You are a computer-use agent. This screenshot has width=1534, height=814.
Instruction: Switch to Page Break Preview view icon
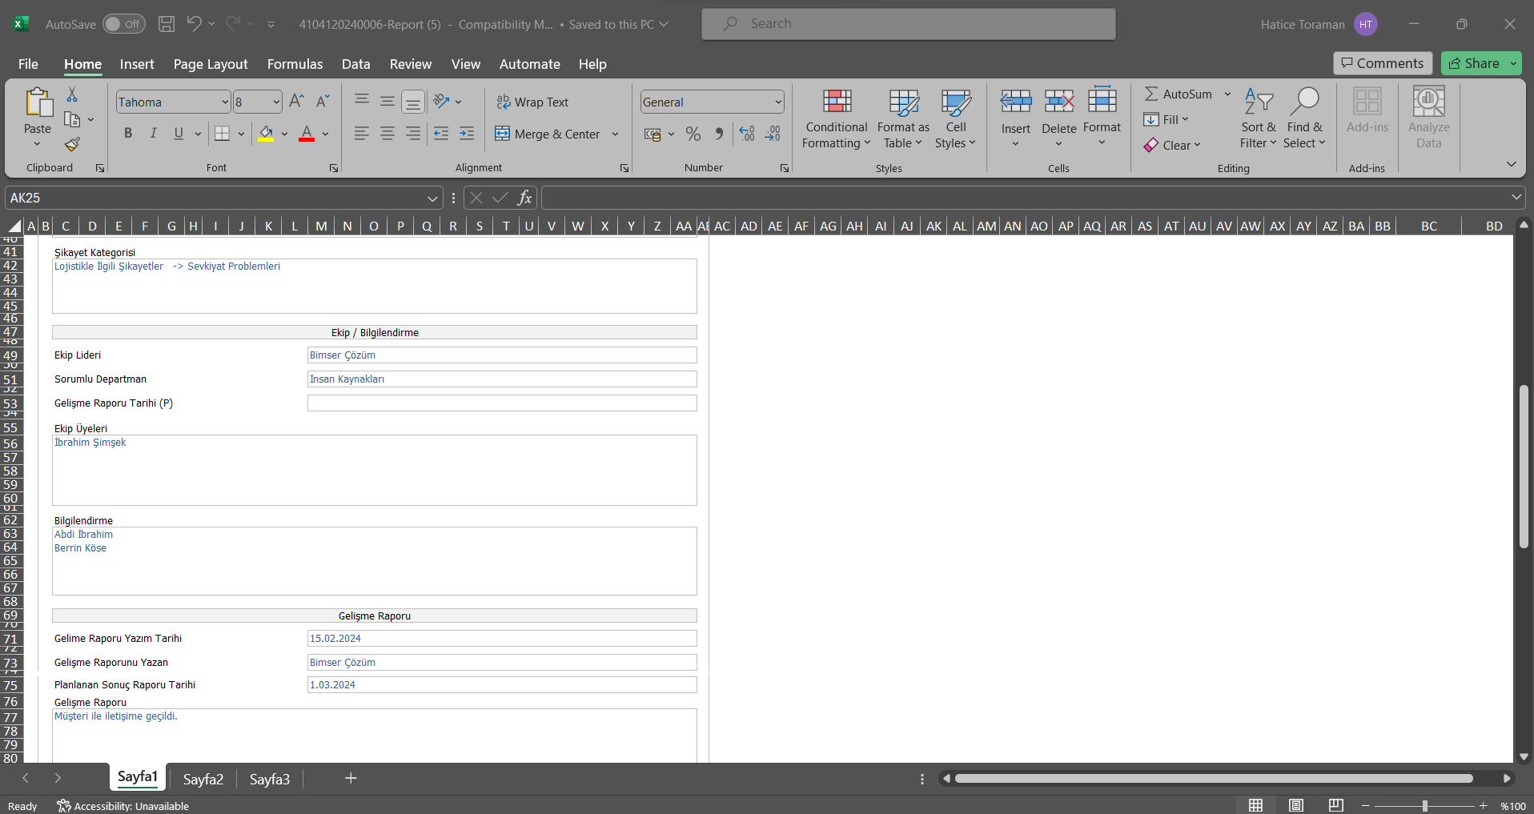pyautogui.click(x=1336, y=805)
